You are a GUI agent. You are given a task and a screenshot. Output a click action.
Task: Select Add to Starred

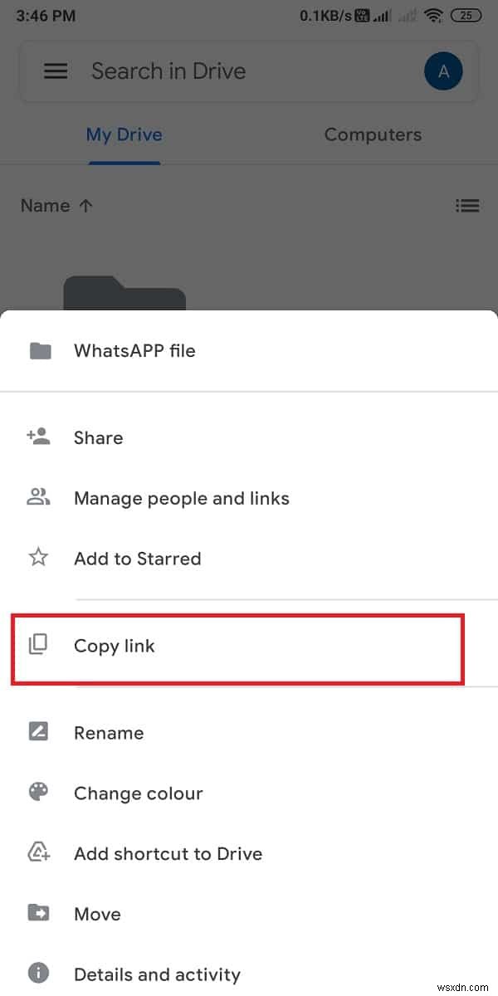pos(138,558)
